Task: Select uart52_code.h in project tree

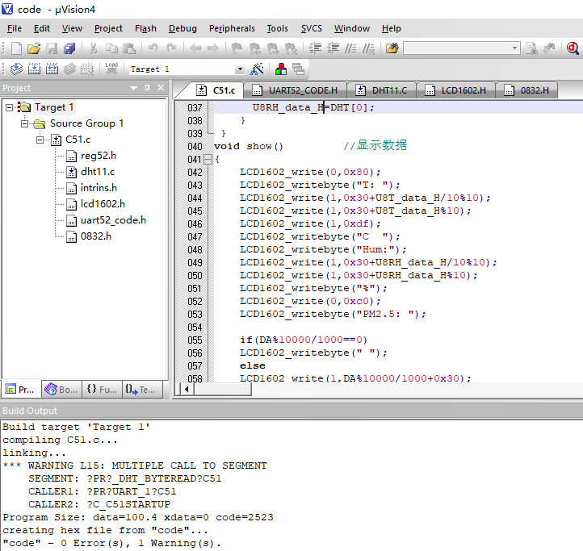Action: coord(113,220)
